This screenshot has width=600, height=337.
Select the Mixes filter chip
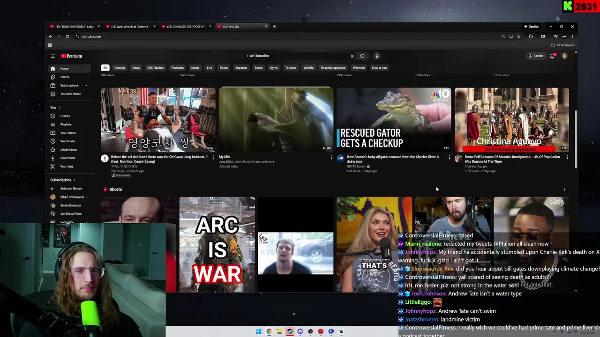tap(224, 68)
